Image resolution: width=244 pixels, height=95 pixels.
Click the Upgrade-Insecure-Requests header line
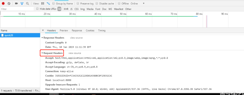[x=63, y=85]
